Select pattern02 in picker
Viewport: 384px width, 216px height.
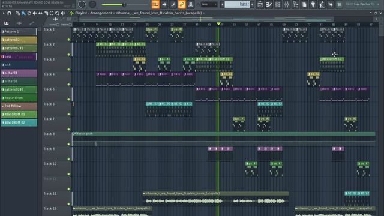click(19, 40)
